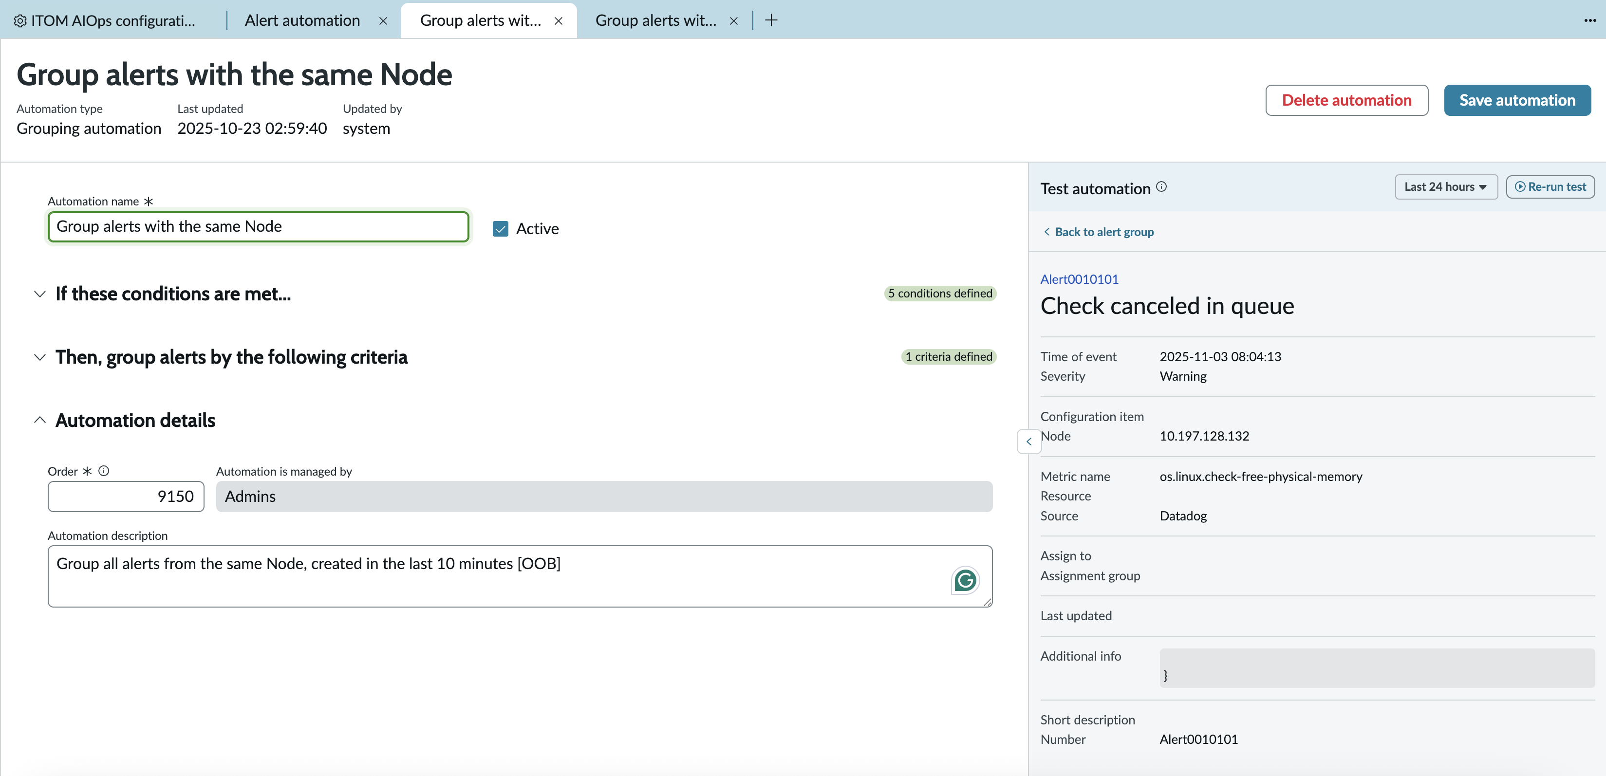This screenshot has height=776, width=1606.
Task: Close the Alert automation tab
Action: (383, 20)
